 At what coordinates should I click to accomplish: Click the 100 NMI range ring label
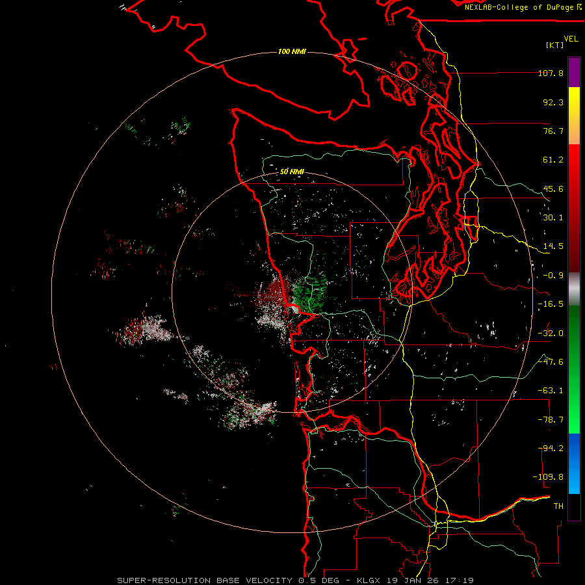click(x=292, y=51)
